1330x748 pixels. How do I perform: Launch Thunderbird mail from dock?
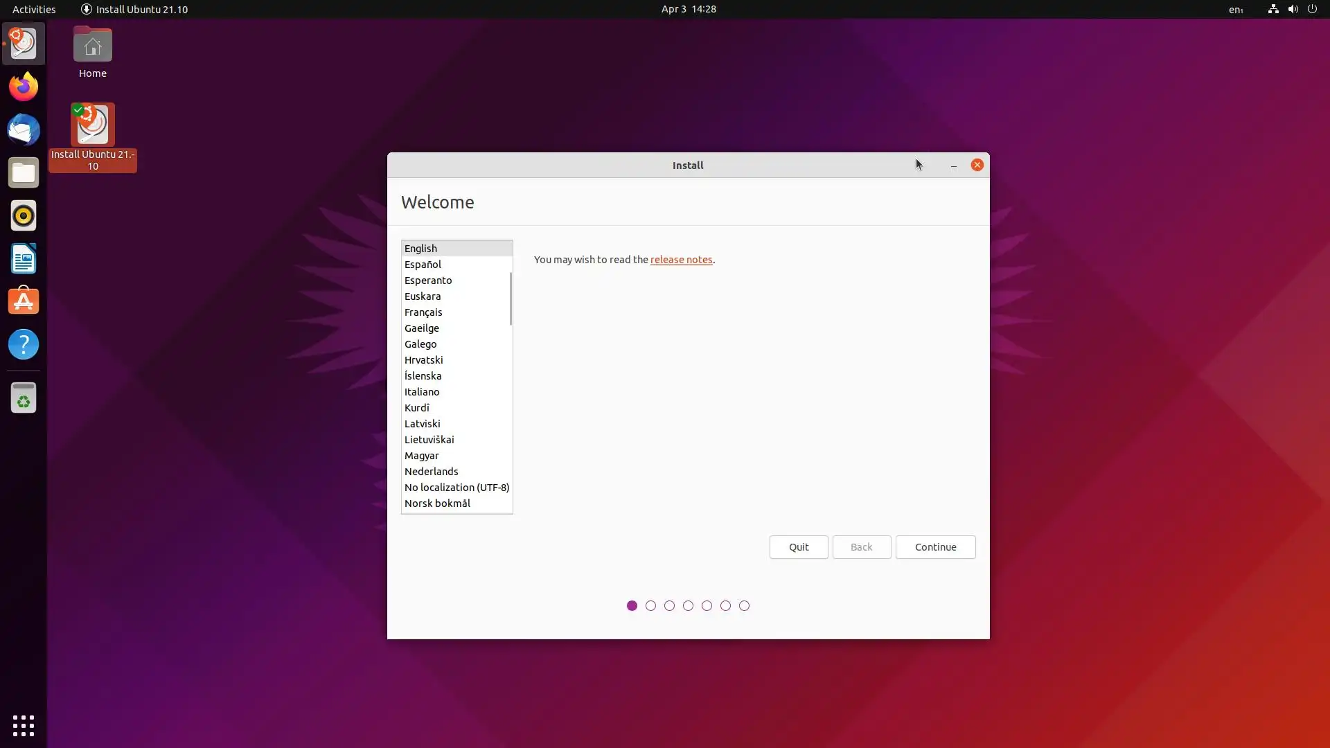click(x=24, y=130)
